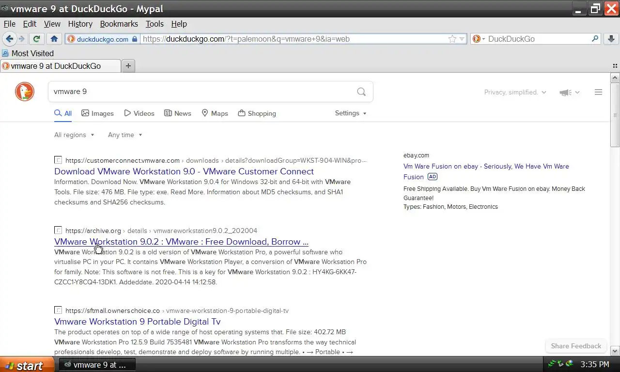Select the vmware 9 at DuckDuckGo browser tab
The image size is (620, 372).
[61, 66]
